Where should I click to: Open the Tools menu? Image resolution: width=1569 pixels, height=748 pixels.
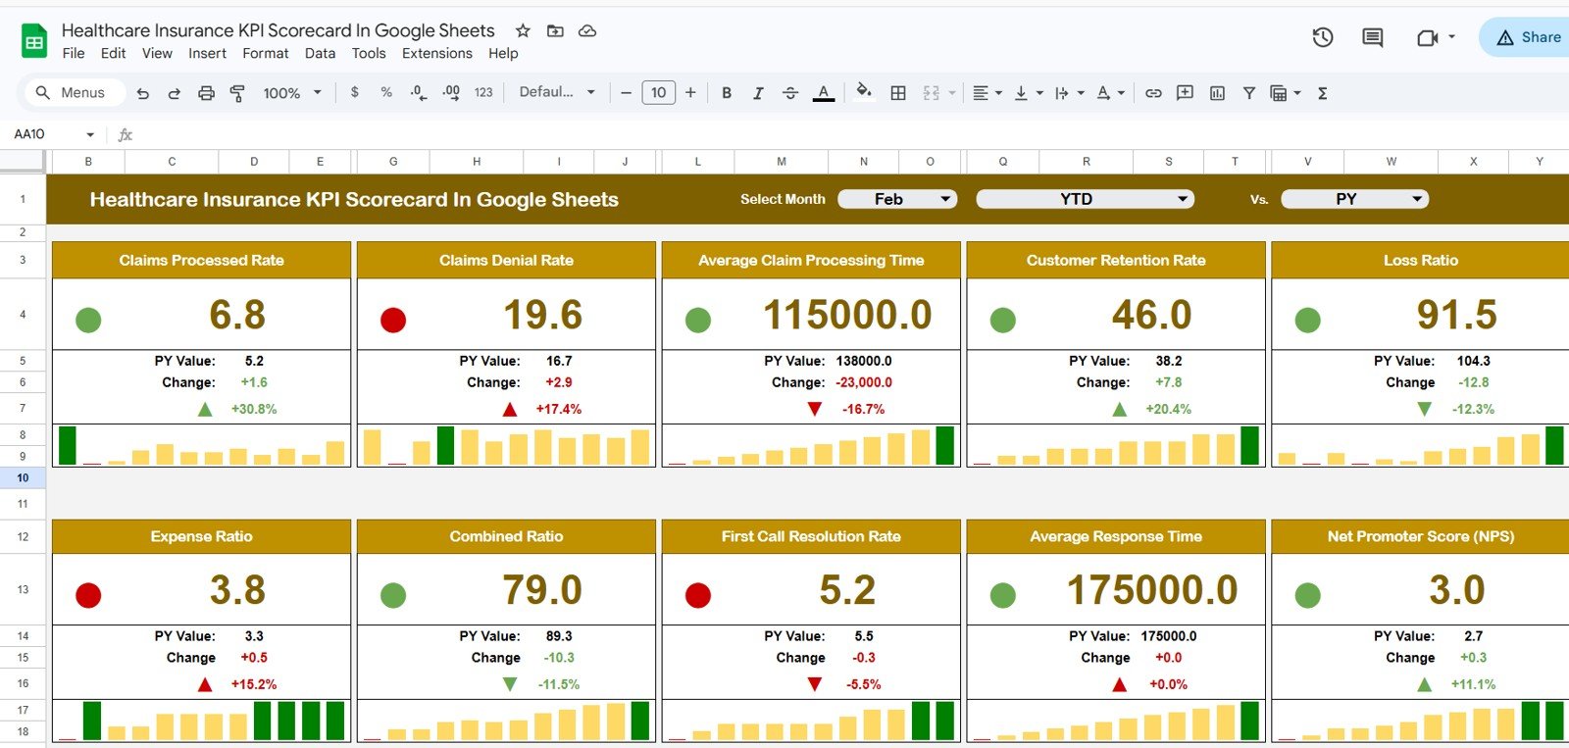pos(369,54)
